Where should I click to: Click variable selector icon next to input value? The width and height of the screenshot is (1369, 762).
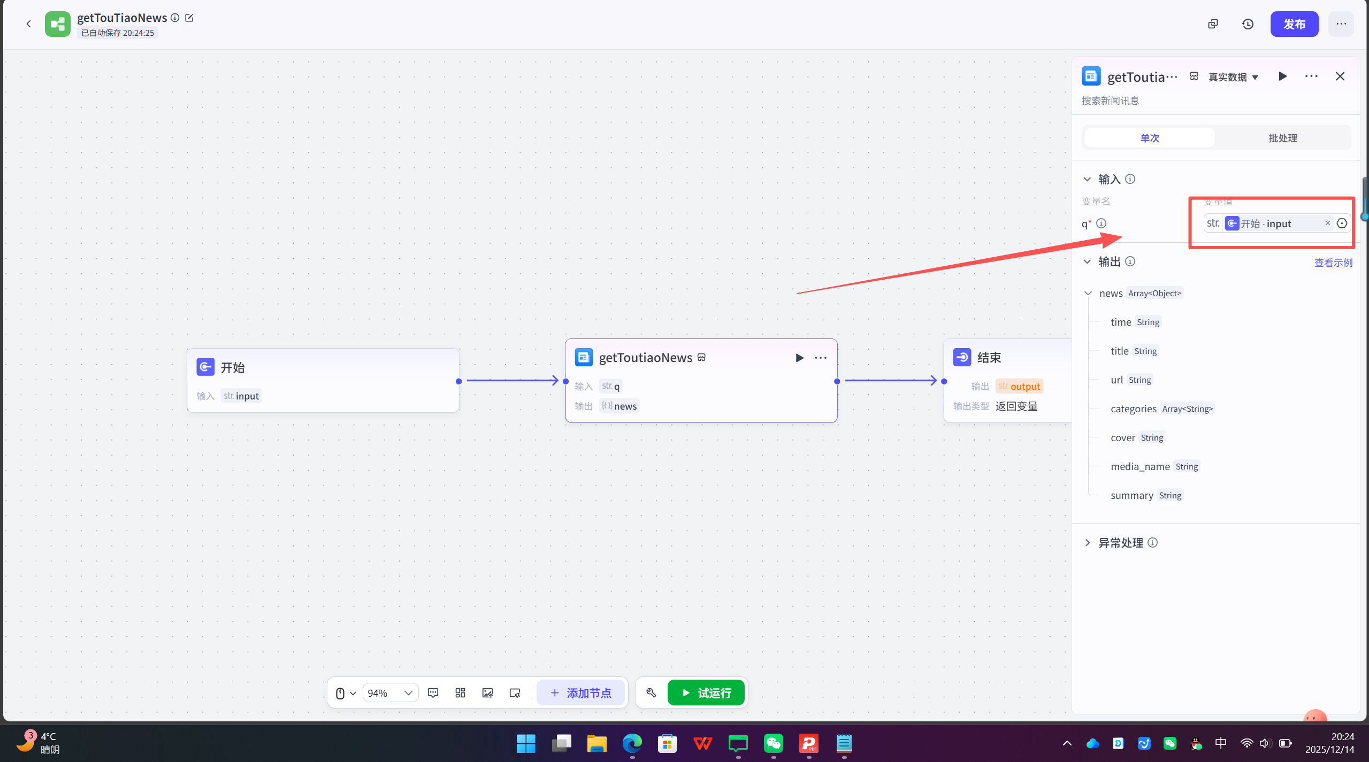pyautogui.click(x=1342, y=224)
